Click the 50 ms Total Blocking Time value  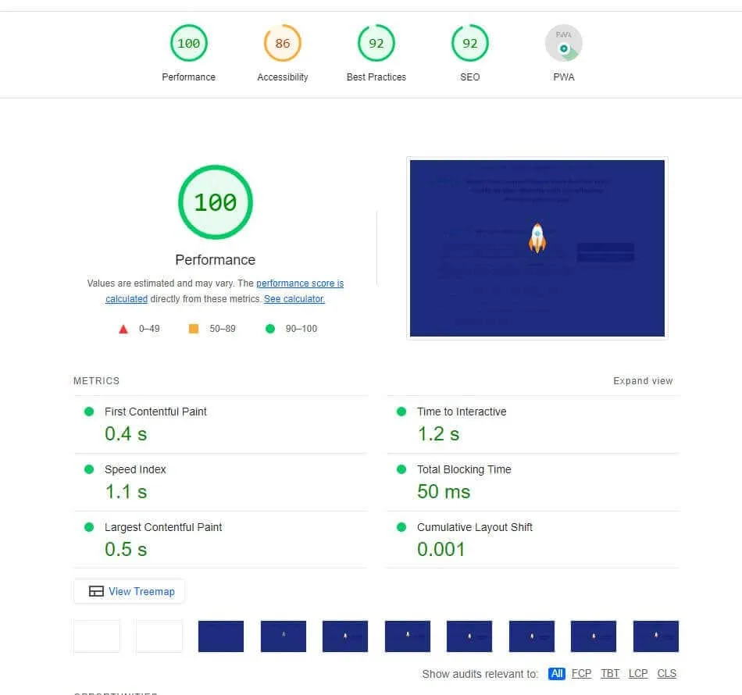[x=444, y=491]
